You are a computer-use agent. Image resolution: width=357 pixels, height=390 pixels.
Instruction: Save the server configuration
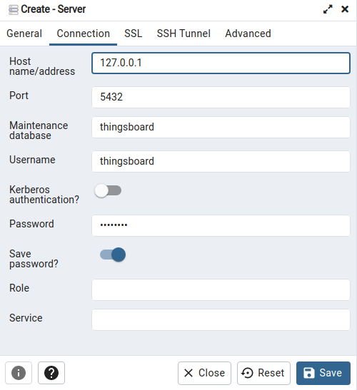click(323, 373)
